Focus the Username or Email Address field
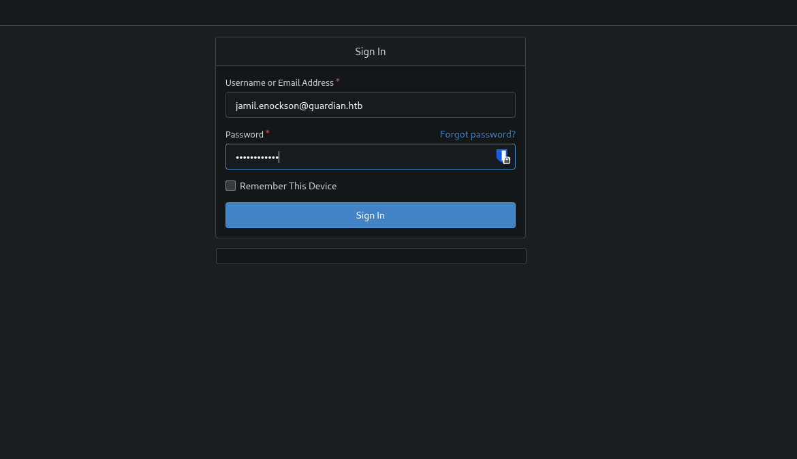The width and height of the screenshot is (797, 459). click(370, 105)
